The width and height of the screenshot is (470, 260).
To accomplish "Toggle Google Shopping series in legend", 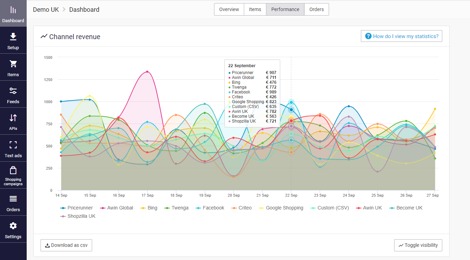I will (x=281, y=208).
